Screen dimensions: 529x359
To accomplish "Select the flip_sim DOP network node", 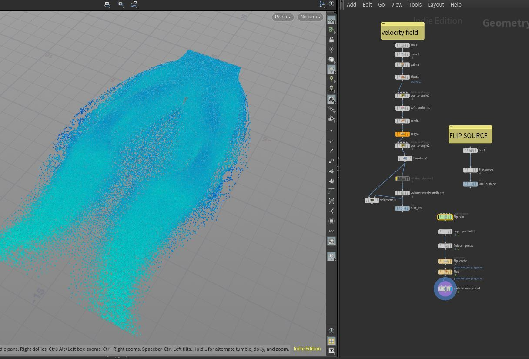I will (445, 217).
